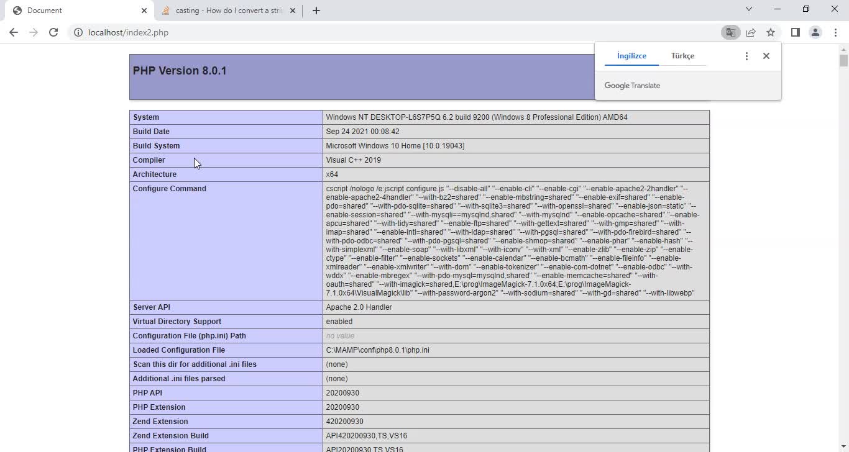The image size is (849, 452).
Task: View site information icon in address bar
Action: pyautogui.click(x=78, y=32)
